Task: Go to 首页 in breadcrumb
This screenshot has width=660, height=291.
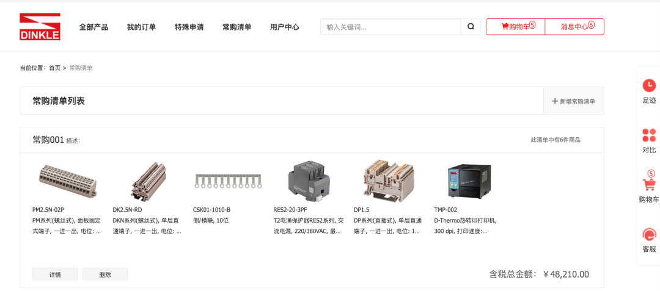Action: 55,68
